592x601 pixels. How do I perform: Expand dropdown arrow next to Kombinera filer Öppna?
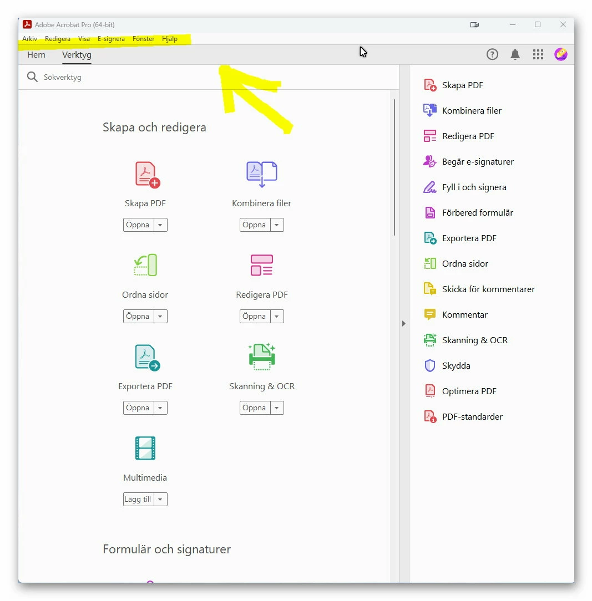(277, 225)
